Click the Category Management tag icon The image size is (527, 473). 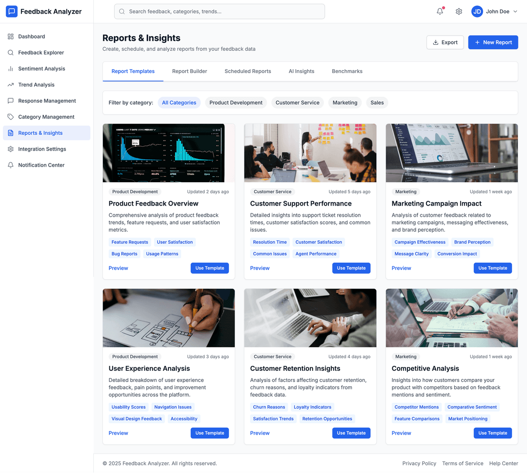[x=11, y=117]
